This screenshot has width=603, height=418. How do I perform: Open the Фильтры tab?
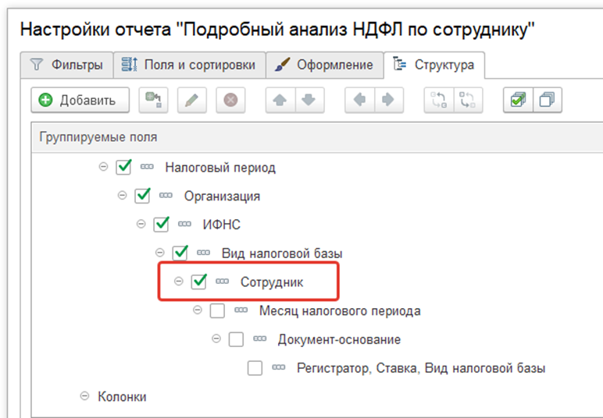tap(67, 65)
